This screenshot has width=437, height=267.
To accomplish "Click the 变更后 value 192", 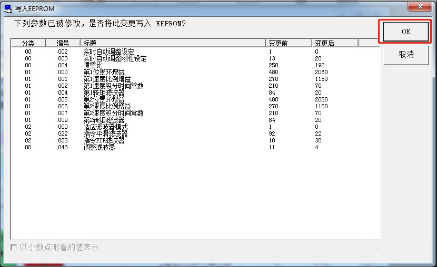I will point(320,65).
